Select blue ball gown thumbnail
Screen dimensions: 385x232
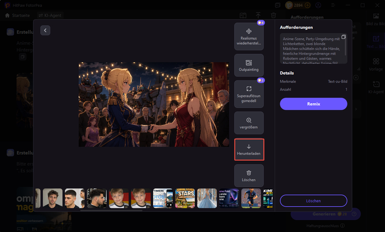[207, 198]
